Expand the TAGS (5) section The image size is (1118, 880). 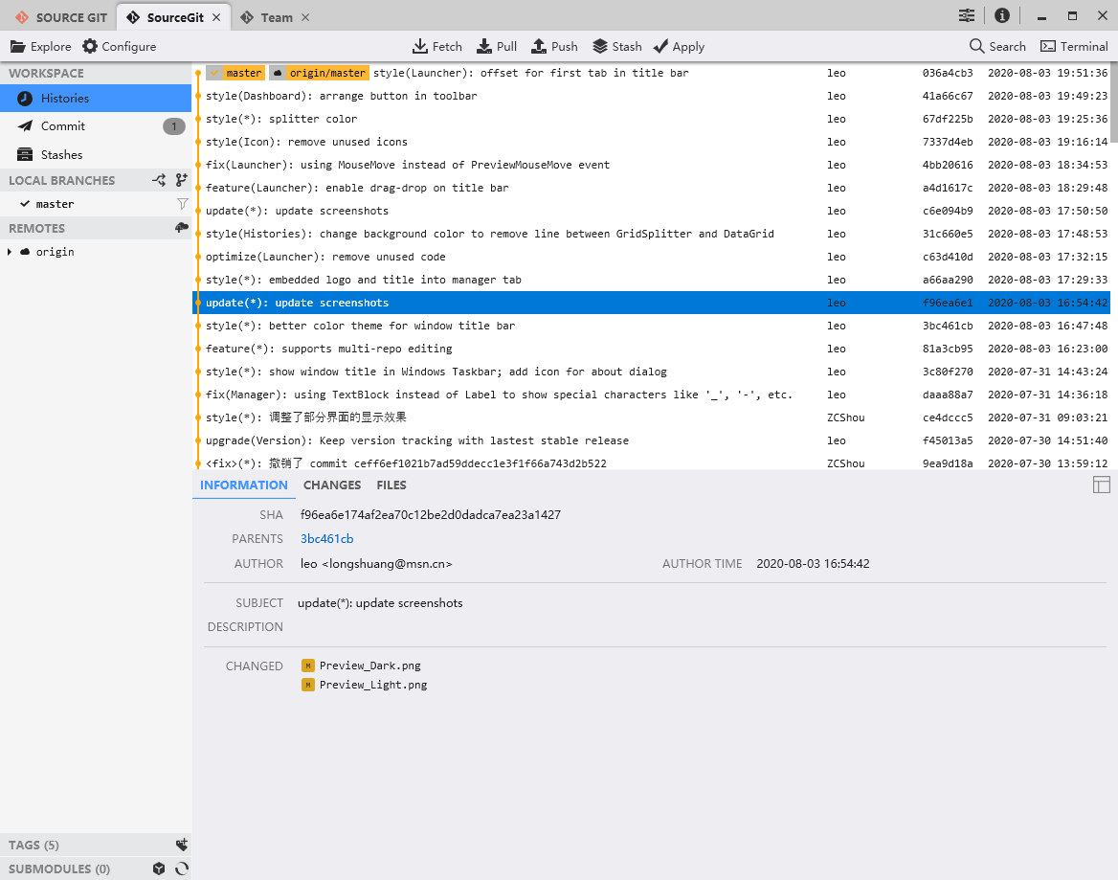[x=34, y=845]
